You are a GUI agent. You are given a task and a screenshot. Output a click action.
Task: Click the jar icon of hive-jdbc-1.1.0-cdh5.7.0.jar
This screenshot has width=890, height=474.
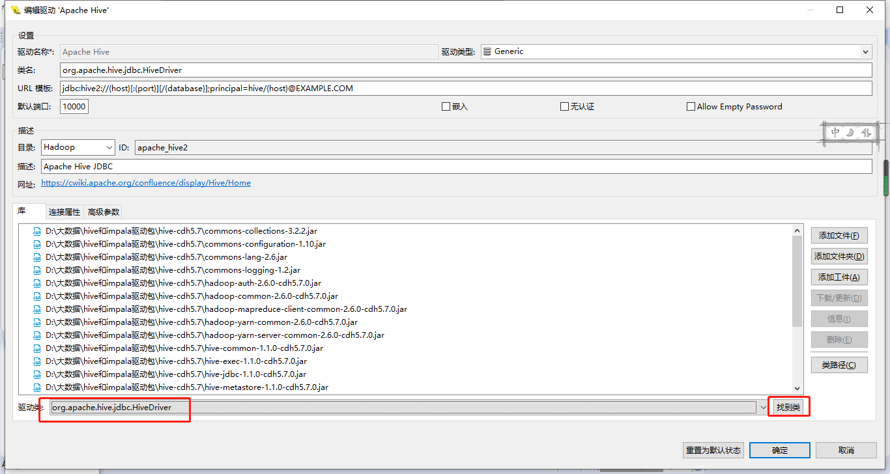click(37, 374)
